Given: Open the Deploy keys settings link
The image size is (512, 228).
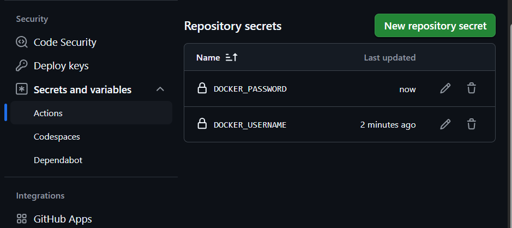Looking at the screenshot, I should coord(61,65).
